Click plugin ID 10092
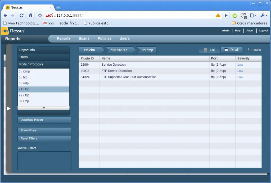The image size is (271, 183). tap(85, 71)
